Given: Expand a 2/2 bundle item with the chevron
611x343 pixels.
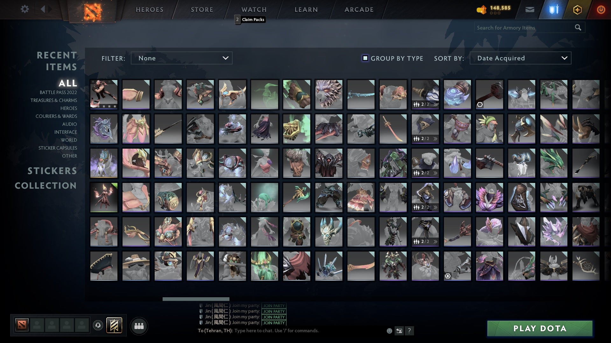Looking at the screenshot, I should [435, 104].
